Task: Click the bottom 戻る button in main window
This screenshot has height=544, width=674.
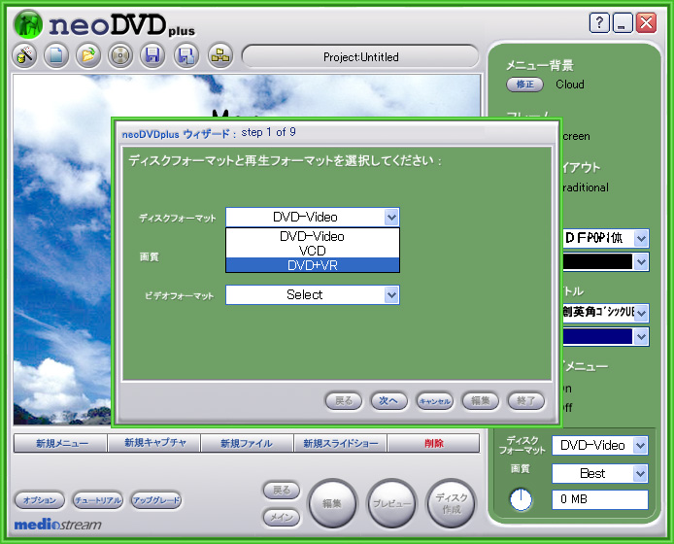Action: click(x=282, y=491)
